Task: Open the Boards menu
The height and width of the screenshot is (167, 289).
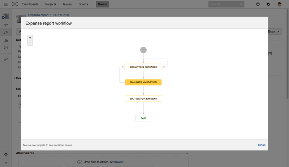Action: 83,4
